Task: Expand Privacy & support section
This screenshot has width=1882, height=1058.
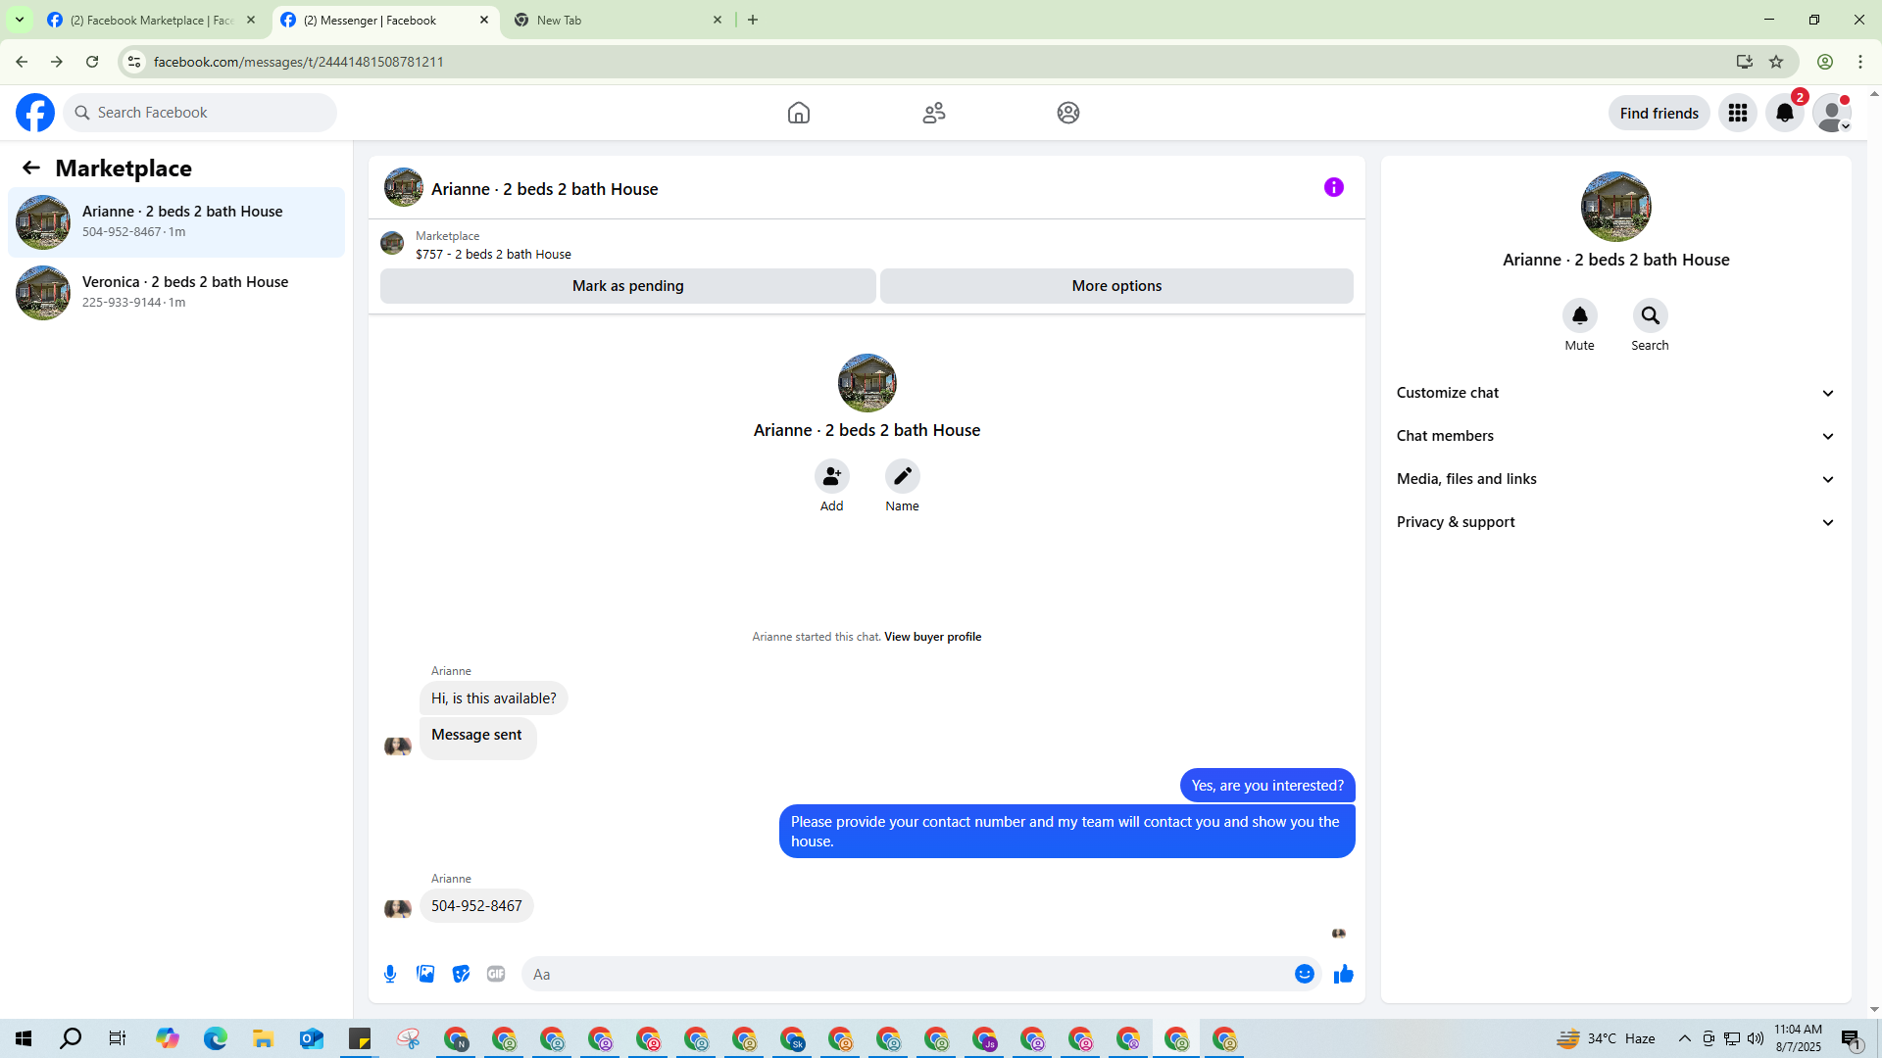Action: (1616, 522)
